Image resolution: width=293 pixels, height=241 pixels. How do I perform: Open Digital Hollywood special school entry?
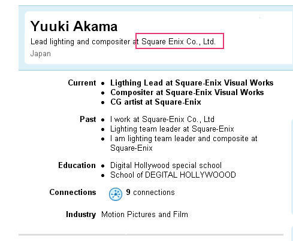pyautogui.click(x=166, y=166)
